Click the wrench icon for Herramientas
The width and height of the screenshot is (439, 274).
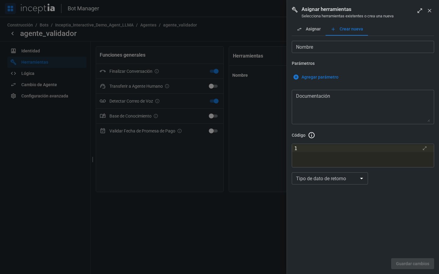coord(13,62)
